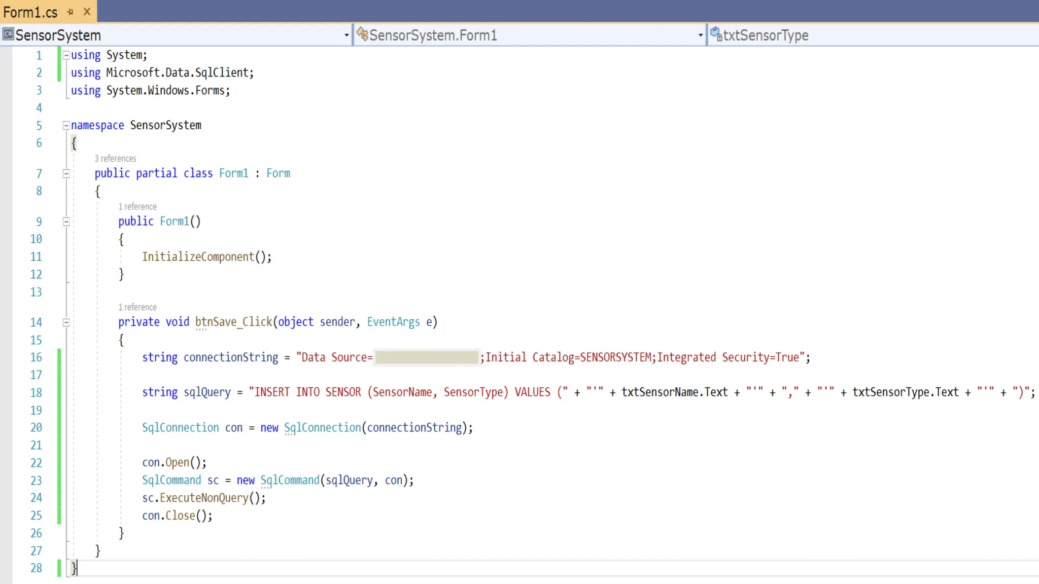Click the class icon beside SensorSystem.Form1
The height and width of the screenshot is (584, 1039).
pyautogui.click(x=362, y=34)
